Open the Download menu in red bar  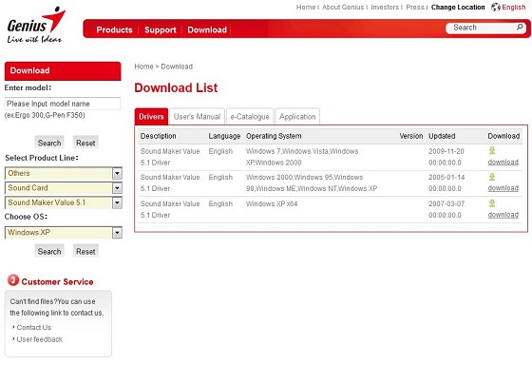coord(207,29)
